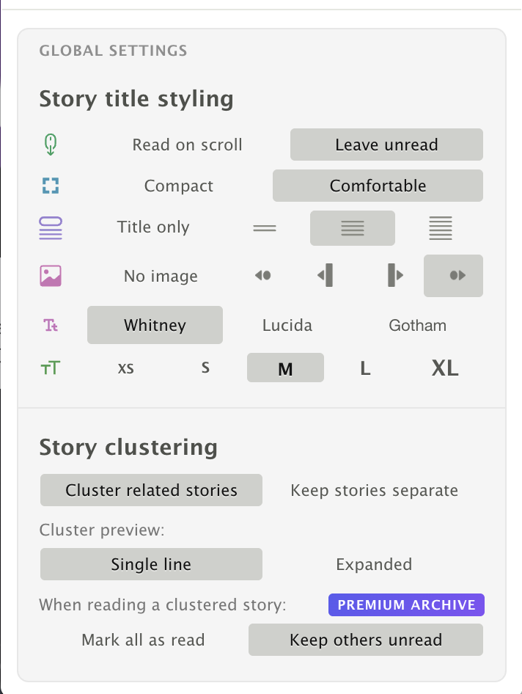Enable Read on scroll option

click(187, 145)
